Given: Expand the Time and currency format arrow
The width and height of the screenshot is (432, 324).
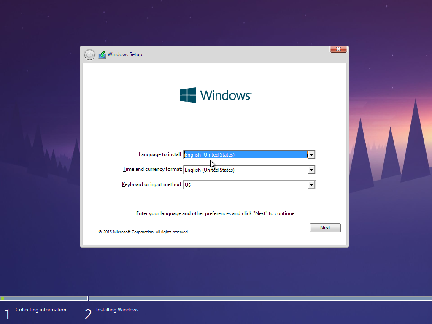Looking at the screenshot, I should (x=311, y=170).
